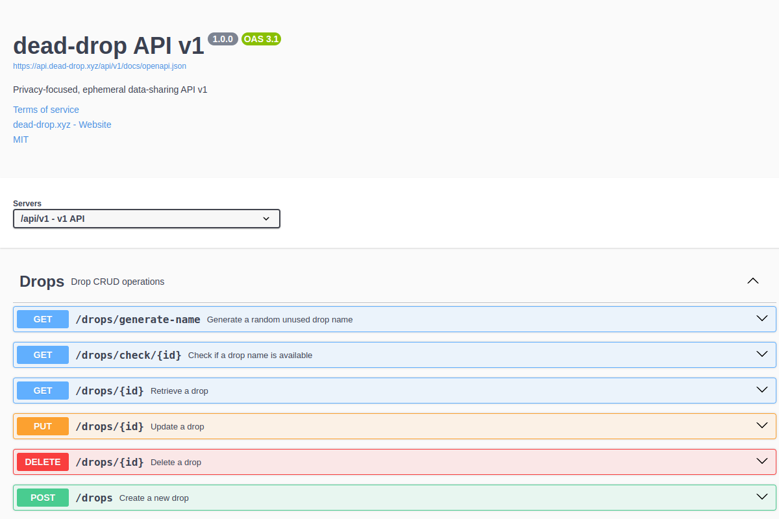The width and height of the screenshot is (779, 519).
Task: Collapse the Drops section chevron
Action: (x=753, y=281)
